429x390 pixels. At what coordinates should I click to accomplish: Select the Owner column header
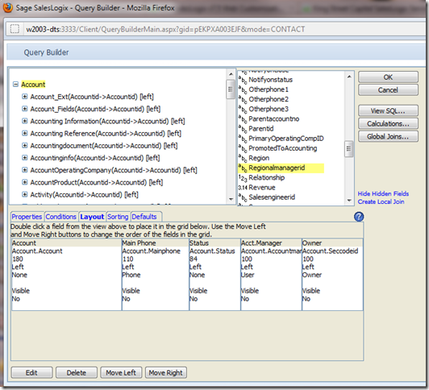(332, 243)
